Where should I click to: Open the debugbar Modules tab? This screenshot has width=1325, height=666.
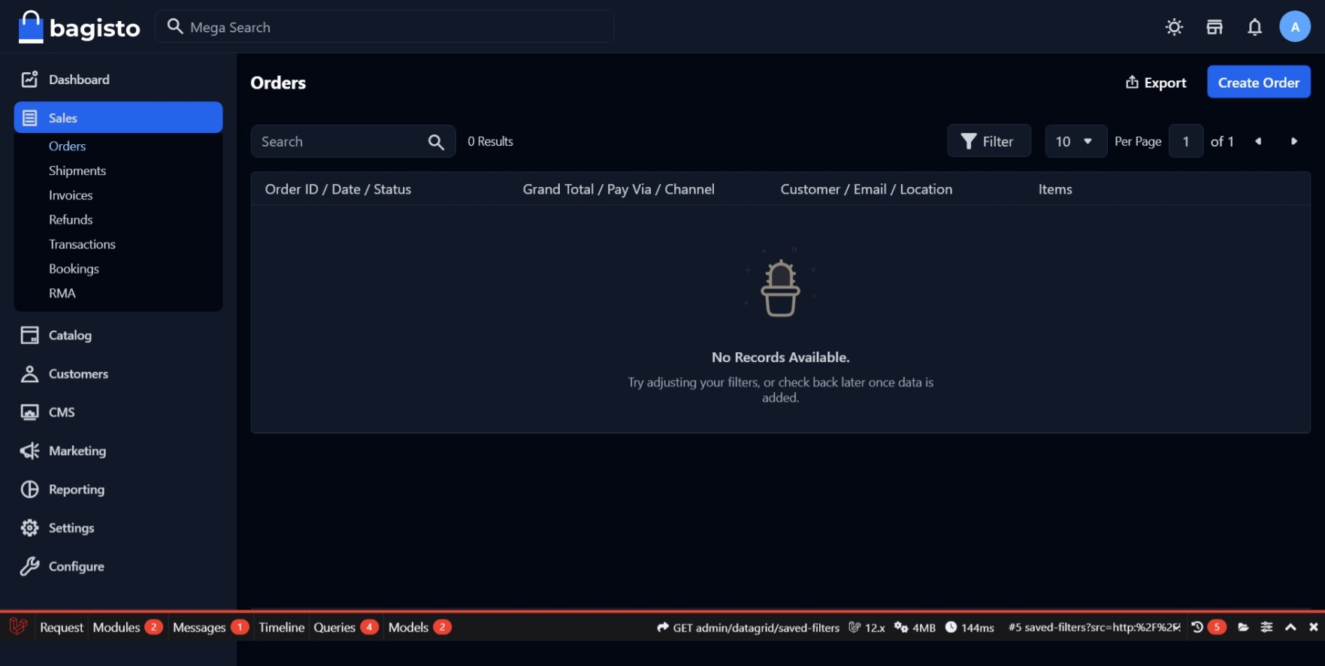click(127, 627)
